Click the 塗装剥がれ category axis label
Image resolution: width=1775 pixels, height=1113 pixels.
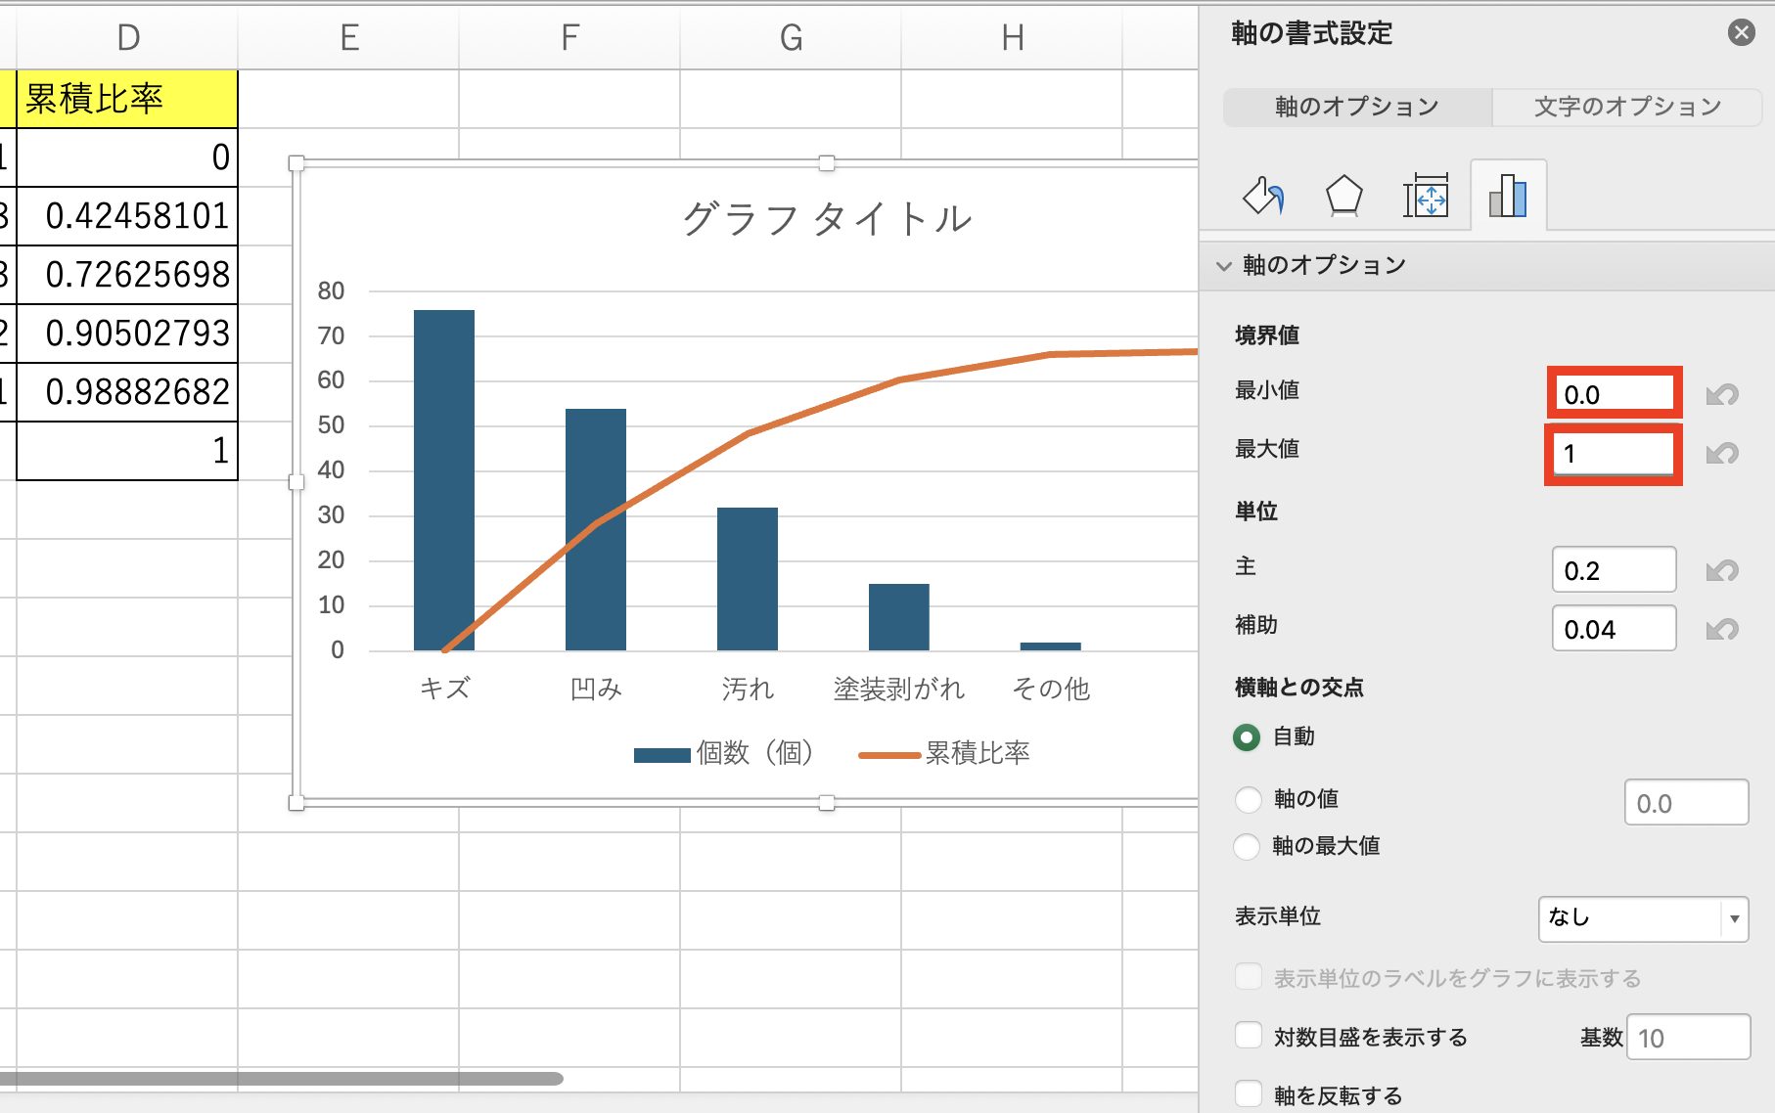tap(899, 689)
